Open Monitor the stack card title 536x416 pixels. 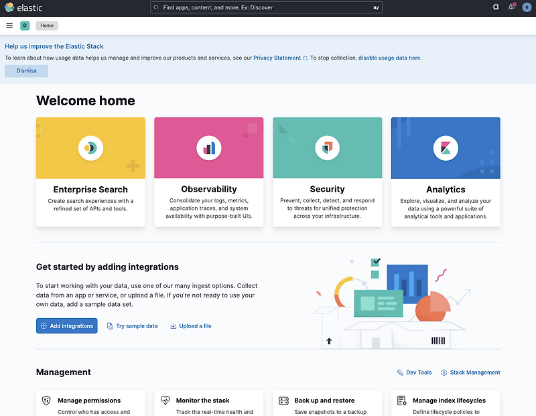[x=203, y=401]
